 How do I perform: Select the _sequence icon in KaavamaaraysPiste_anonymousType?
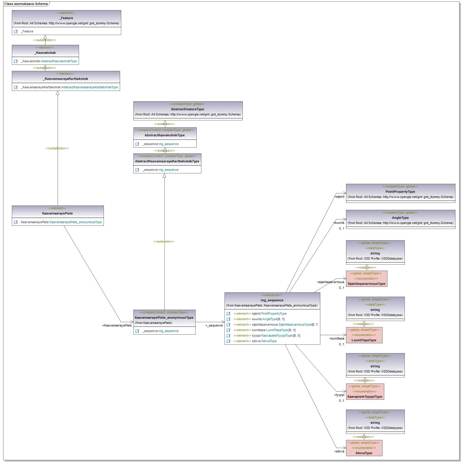(137, 331)
